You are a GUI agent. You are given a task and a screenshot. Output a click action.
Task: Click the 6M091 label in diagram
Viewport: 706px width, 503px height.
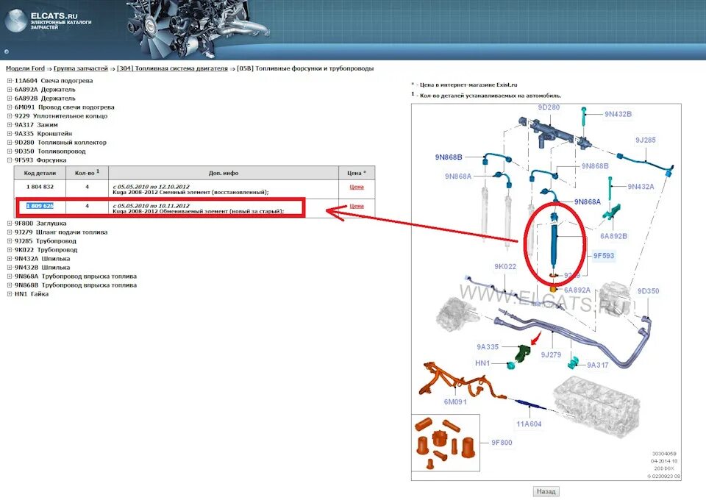coord(455,402)
